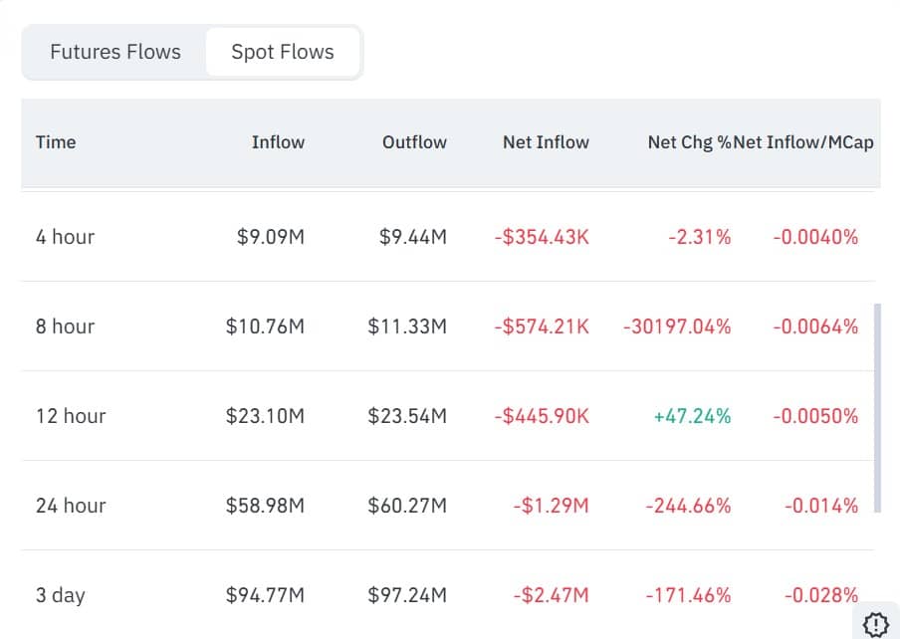Click the Time column header

coord(56,142)
